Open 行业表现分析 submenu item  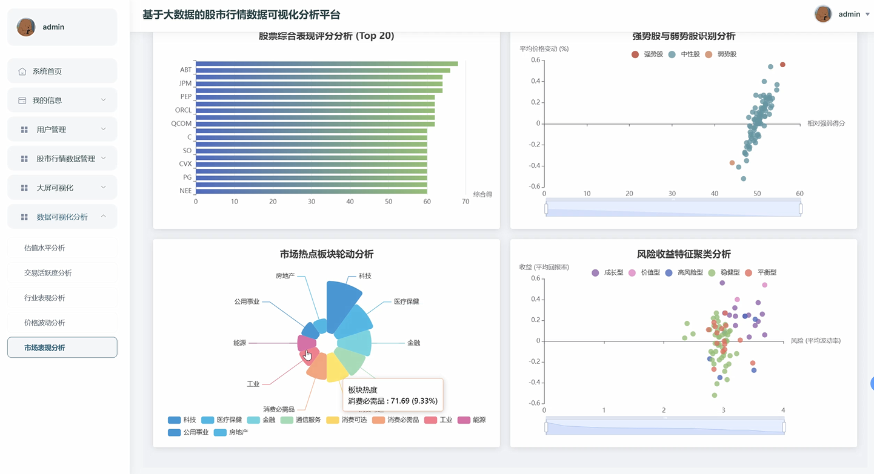(62, 297)
